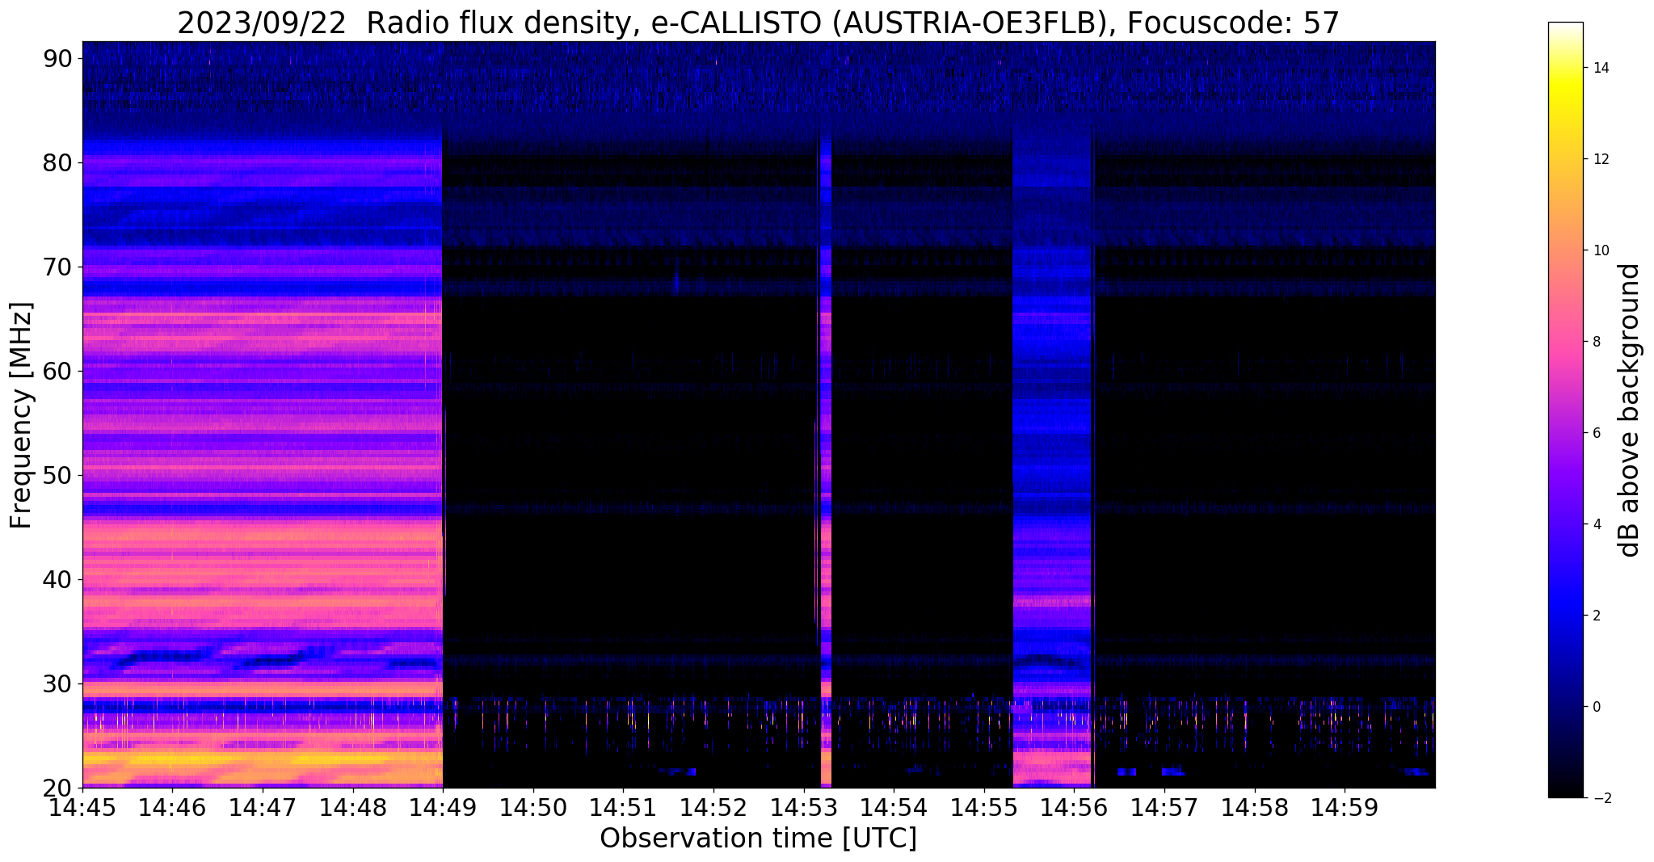Viewport: 1654px width, 862px height.
Task: Click the 14:45 time tick label
Action: 82,807
